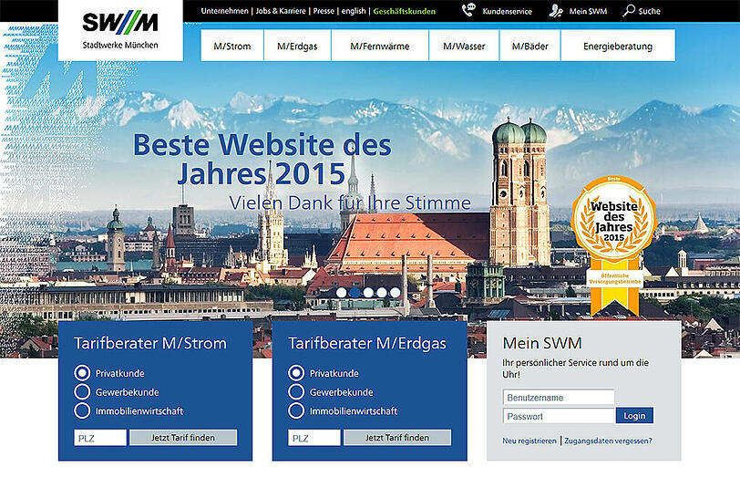The image size is (740, 488).
Task: Open the M/Bäder menu tab
Action: (530, 46)
